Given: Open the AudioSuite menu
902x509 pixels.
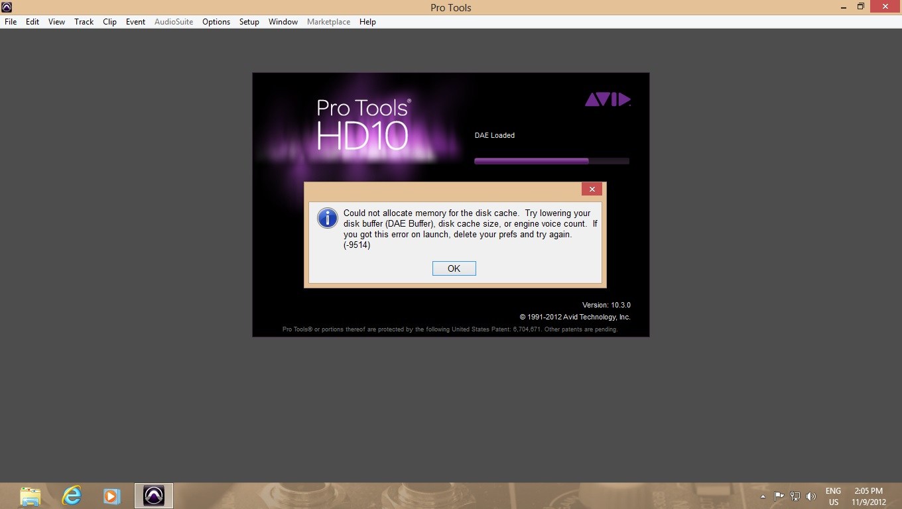Looking at the screenshot, I should coord(174,22).
